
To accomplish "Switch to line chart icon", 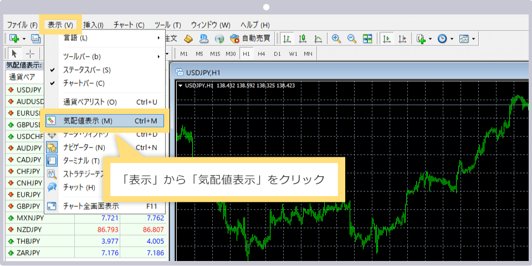I will pos(318,39).
